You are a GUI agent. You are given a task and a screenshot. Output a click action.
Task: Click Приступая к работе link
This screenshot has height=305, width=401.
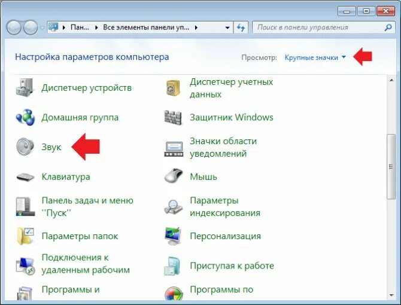pos(232,266)
